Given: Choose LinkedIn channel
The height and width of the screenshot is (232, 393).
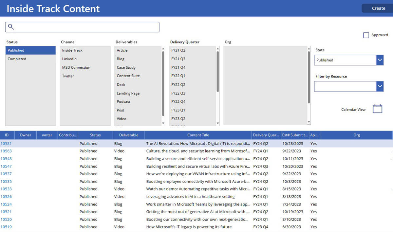Looking at the screenshot, I should click(x=85, y=59).
